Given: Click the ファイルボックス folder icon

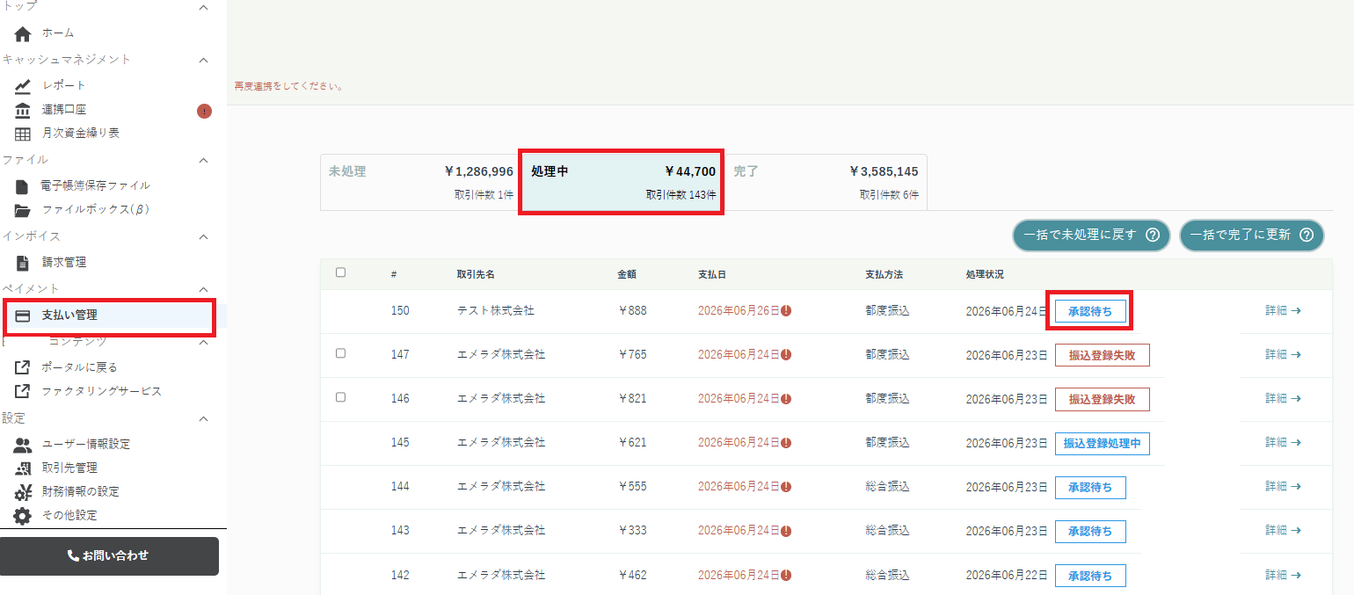Looking at the screenshot, I should pos(23,211).
